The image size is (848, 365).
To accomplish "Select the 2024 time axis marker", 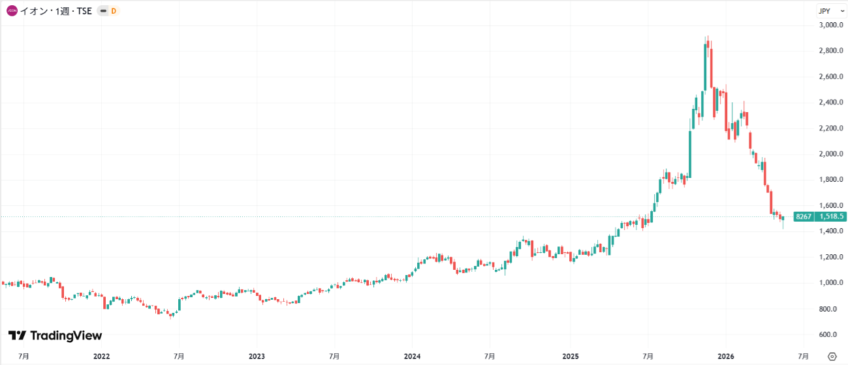I will tap(413, 357).
